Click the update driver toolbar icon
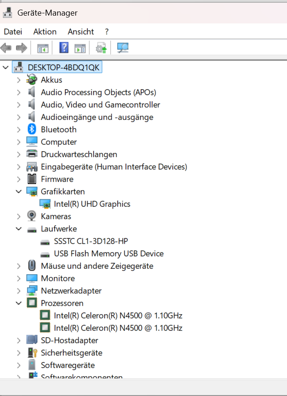Viewport: 287px width, 396px height. [x=101, y=47]
